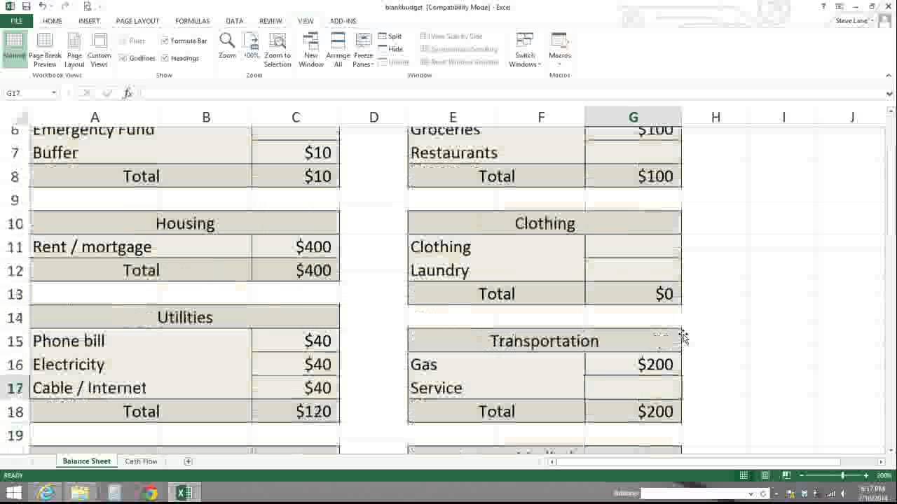897x504 pixels.
Task: Toggle the Gridlines checkbox
Action: click(x=137, y=58)
